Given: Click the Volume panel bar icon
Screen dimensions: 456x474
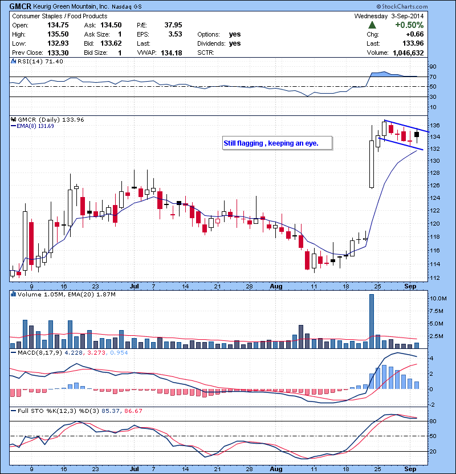Looking at the screenshot, I should click(13, 294).
